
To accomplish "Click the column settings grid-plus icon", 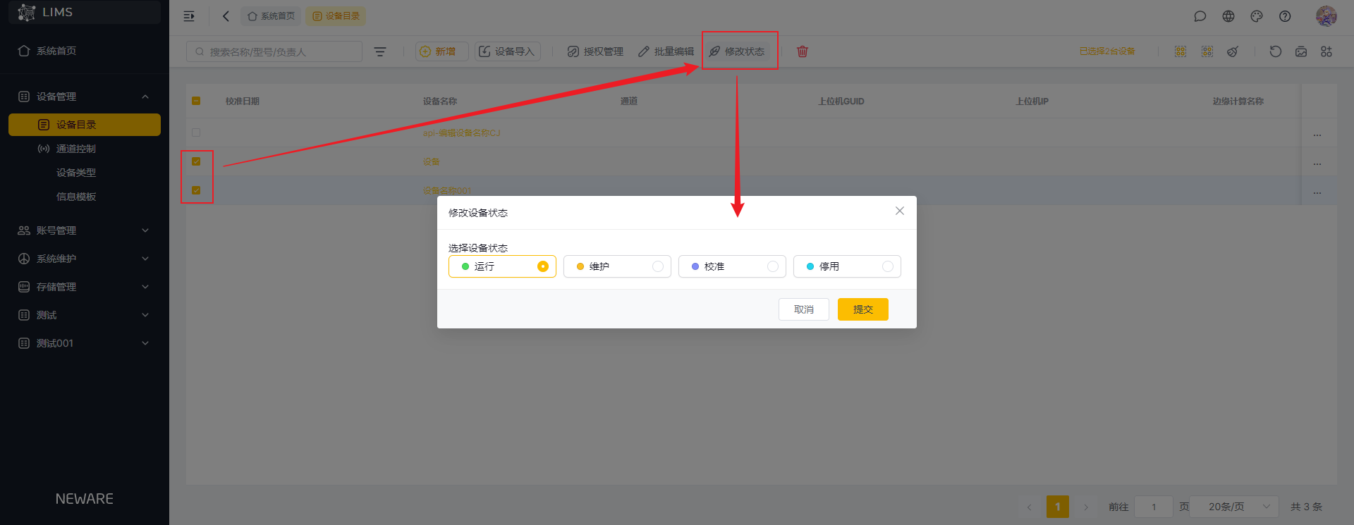I will 1326,51.
